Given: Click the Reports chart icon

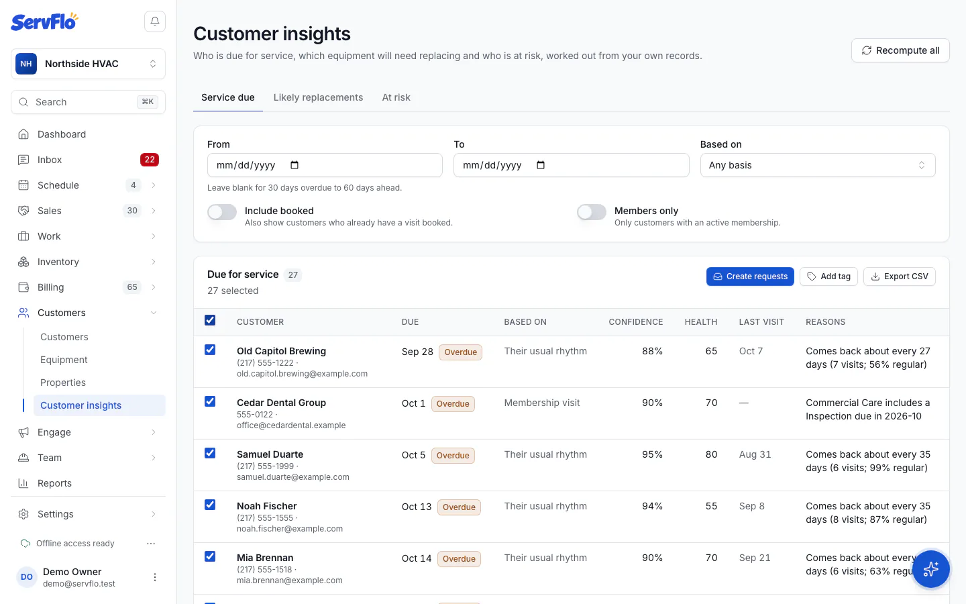Looking at the screenshot, I should click(x=23, y=483).
